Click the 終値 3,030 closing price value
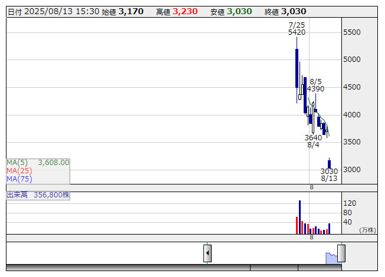 coord(285,12)
